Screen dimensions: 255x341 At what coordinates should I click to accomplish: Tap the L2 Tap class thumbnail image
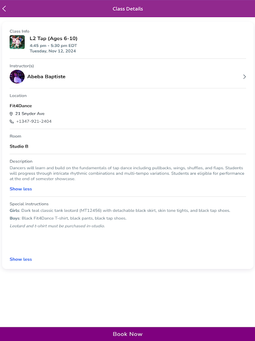pyautogui.click(x=17, y=42)
